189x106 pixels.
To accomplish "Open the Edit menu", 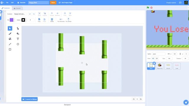I will 12,3.
